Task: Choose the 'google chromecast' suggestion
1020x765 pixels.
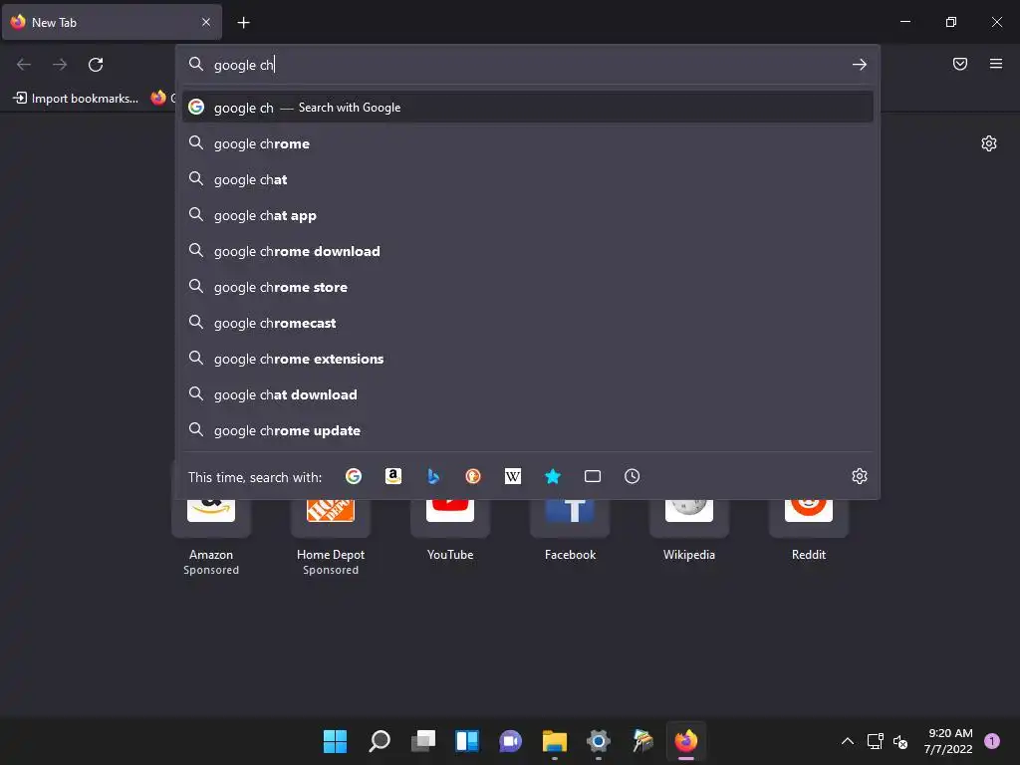Action: (528, 323)
